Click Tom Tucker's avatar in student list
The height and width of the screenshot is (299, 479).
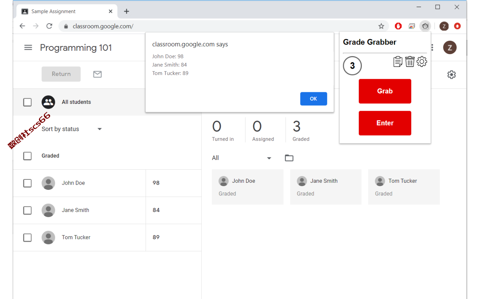click(x=48, y=238)
